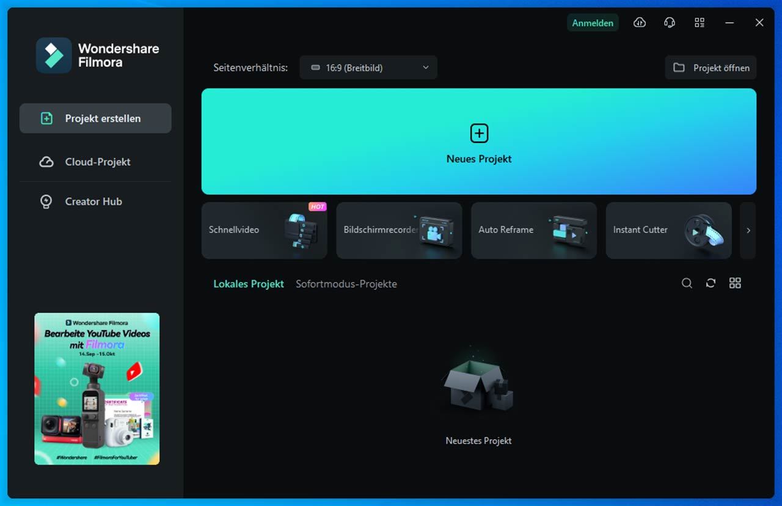Viewport: 782px width, 506px height.
Task: Start a Neues Projekt
Action: [479, 142]
